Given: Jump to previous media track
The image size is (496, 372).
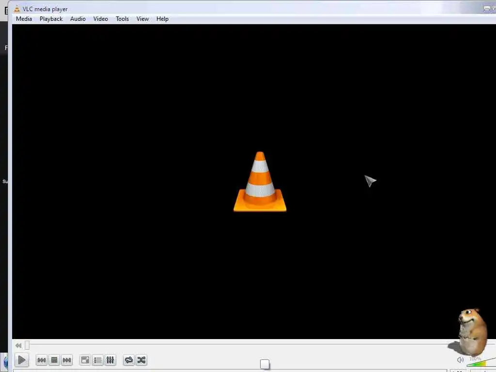Looking at the screenshot, I should point(42,360).
